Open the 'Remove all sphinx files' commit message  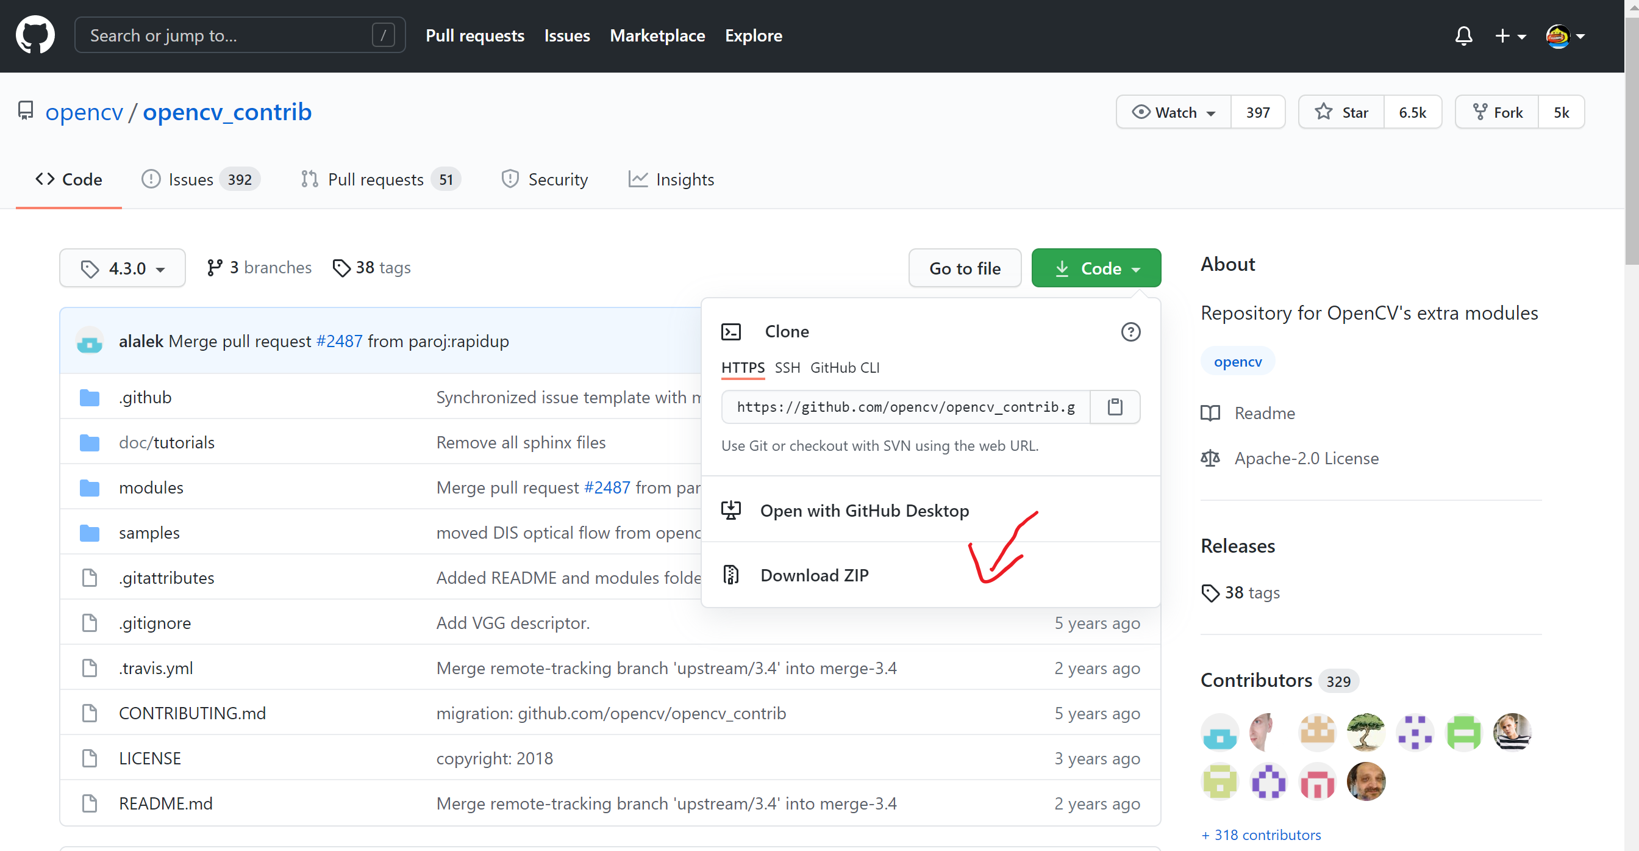point(521,443)
